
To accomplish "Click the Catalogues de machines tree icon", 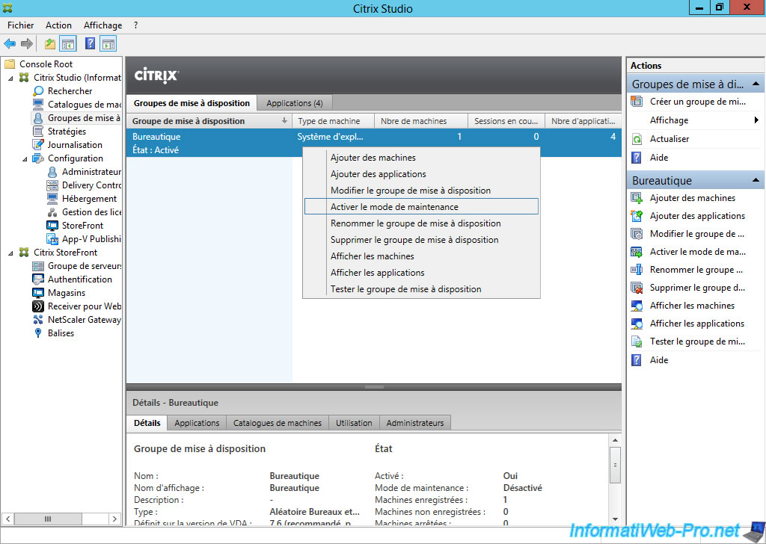I will coord(38,105).
